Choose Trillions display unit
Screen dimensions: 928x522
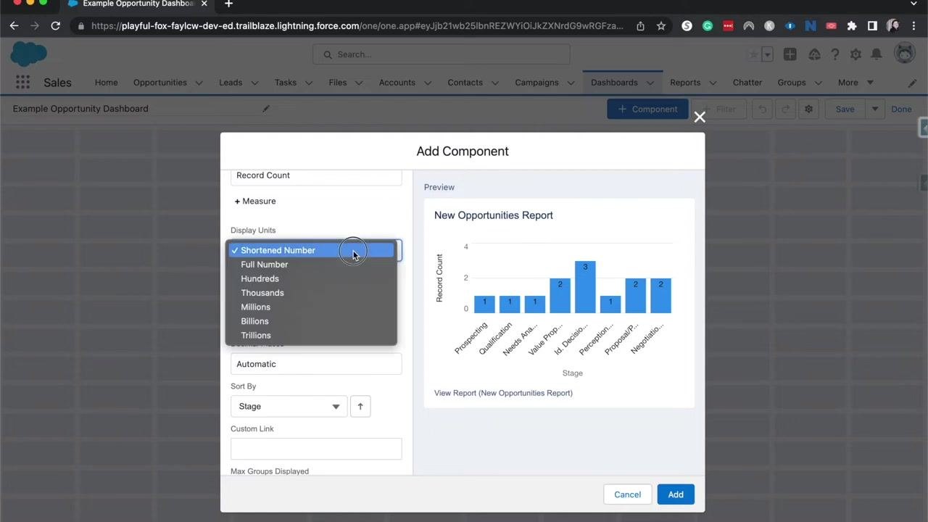(312, 336)
